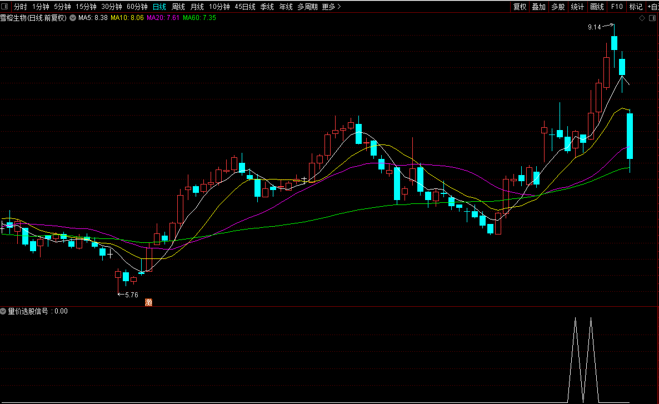This screenshot has width=659, height=404.
Task: Select the 周线 weekly chart tab
Action: [178, 7]
